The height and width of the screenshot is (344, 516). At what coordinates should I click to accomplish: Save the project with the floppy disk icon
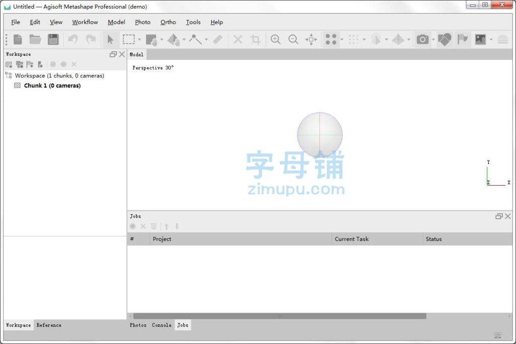coord(53,39)
